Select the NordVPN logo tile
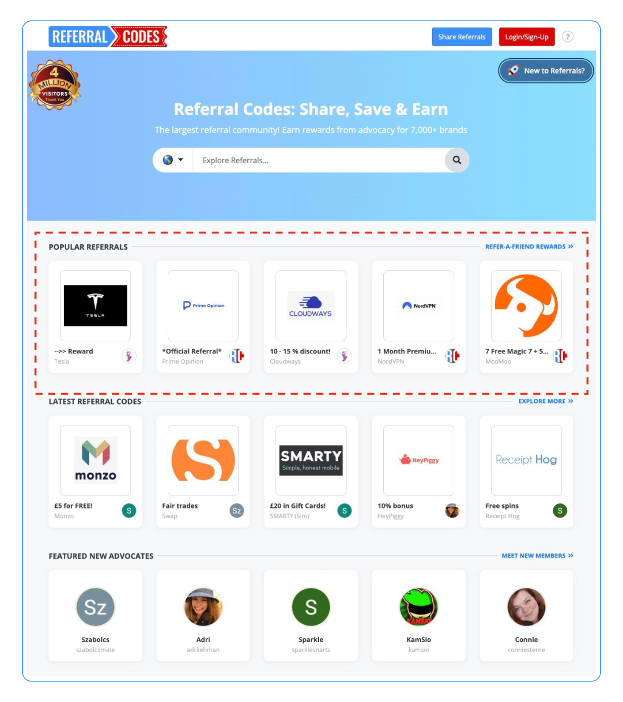Screen dimensions: 623x702 pos(419,306)
